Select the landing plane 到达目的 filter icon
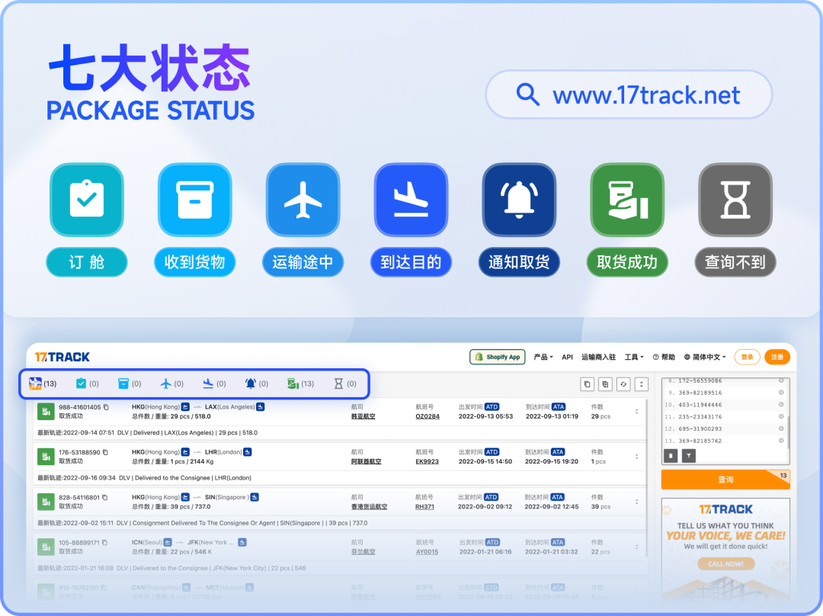 pos(209,383)
